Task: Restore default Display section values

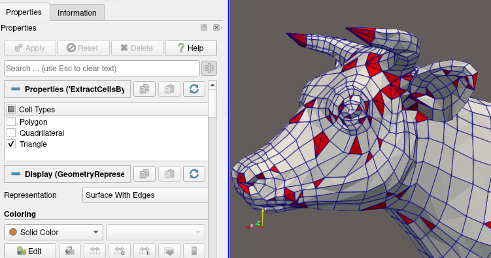Action: point(194,174)
